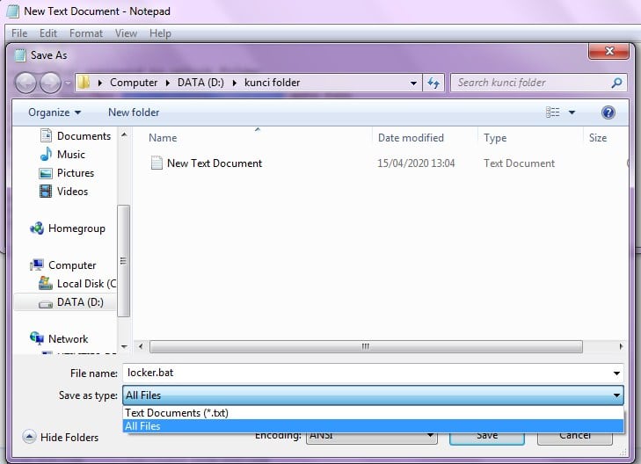Select DATA (D:) in the navigation pane
This screenshot has width=641, height=464.
tap(80, 302)
